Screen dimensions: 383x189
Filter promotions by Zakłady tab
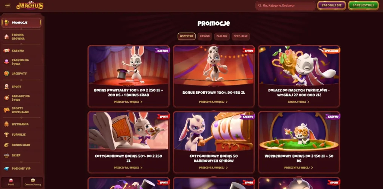pyautogui.click(x=222, y=36)
